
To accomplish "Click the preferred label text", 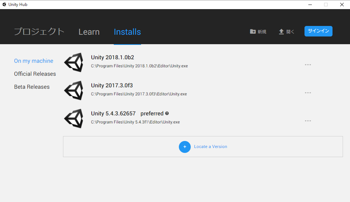I will 152,114.
